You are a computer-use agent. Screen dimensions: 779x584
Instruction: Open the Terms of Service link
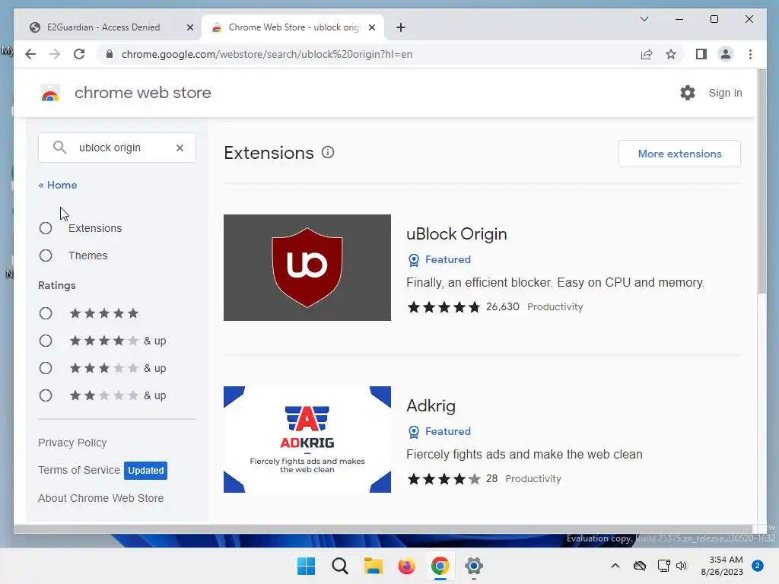click(x=79, y=470)
